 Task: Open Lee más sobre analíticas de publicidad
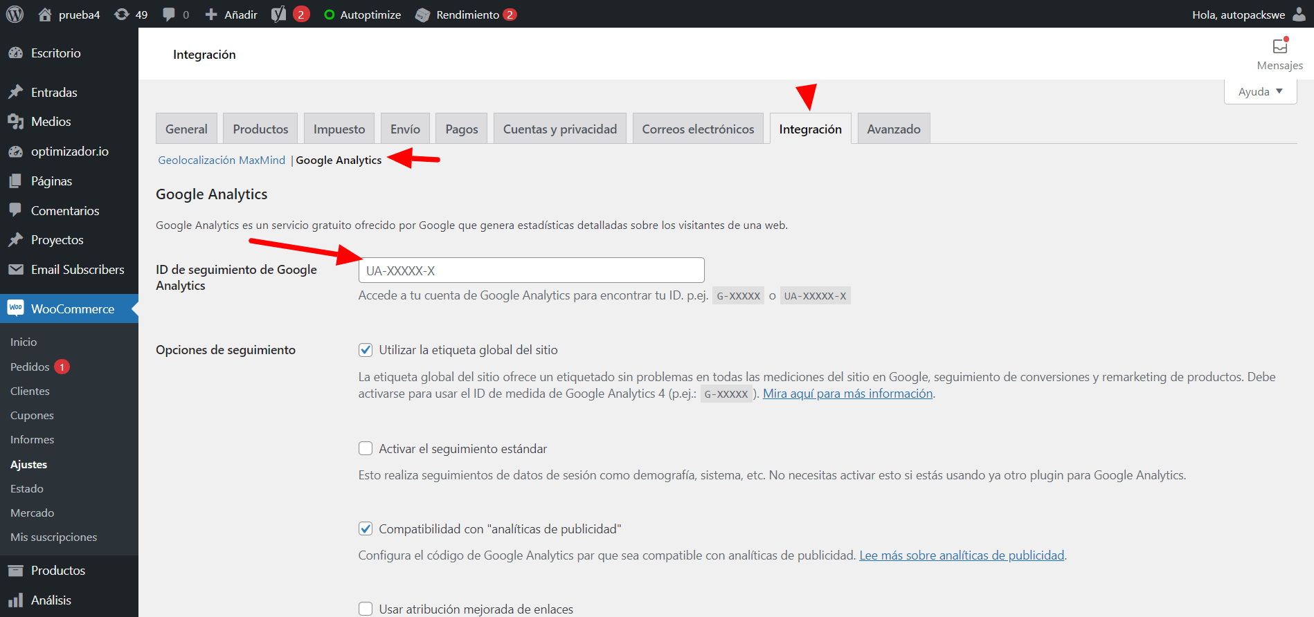pyautogui.click(x=962, y=555)
